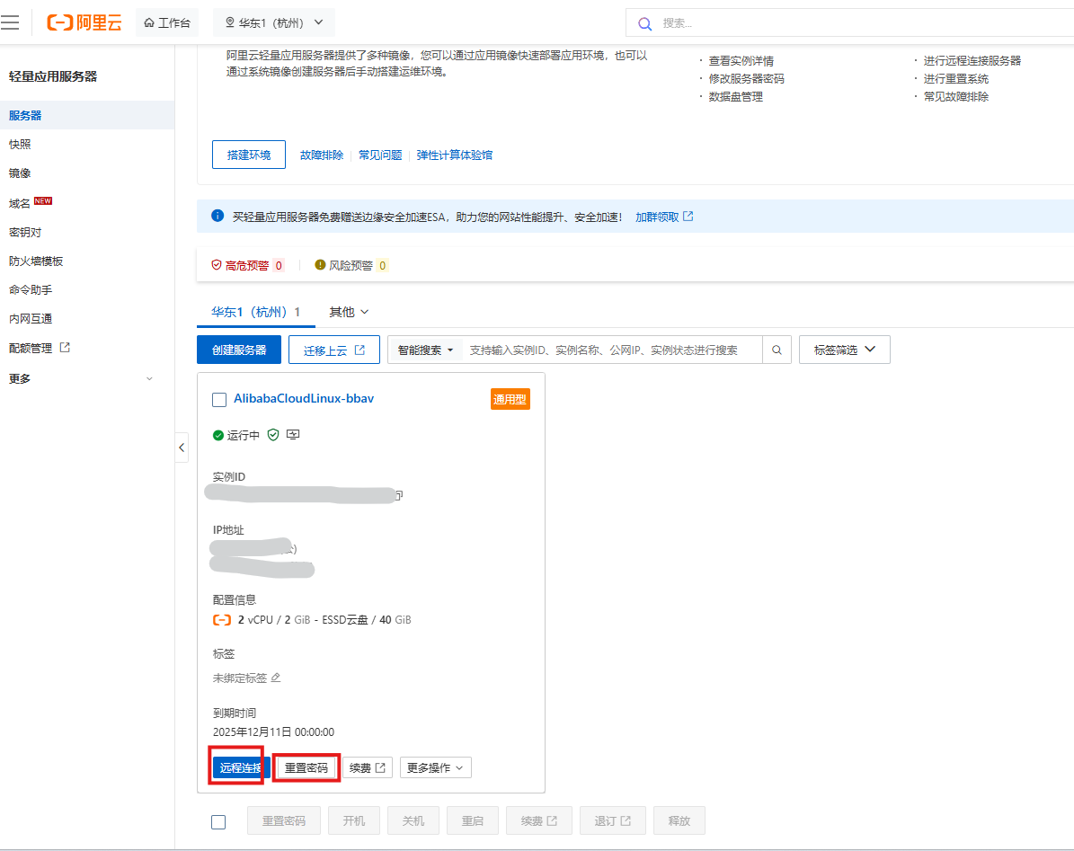Click 常见故障排除 help item
Screen dimensions: 1074x851
(955, 96)
